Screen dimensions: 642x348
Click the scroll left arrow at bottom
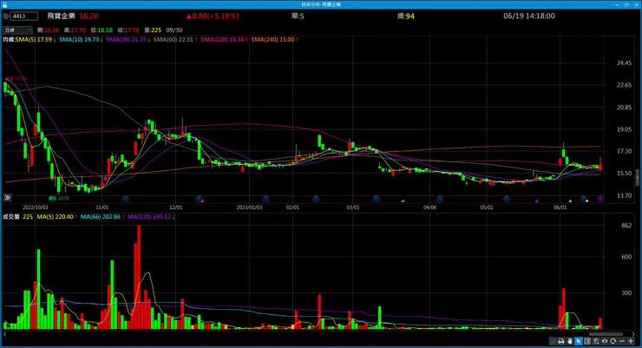click(x=5, y=334)
